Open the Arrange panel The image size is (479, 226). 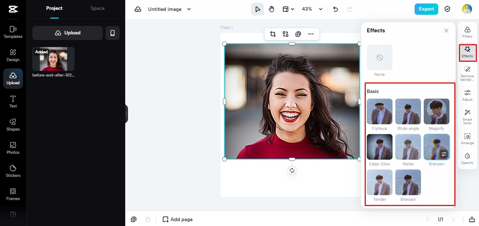point(467,139)
